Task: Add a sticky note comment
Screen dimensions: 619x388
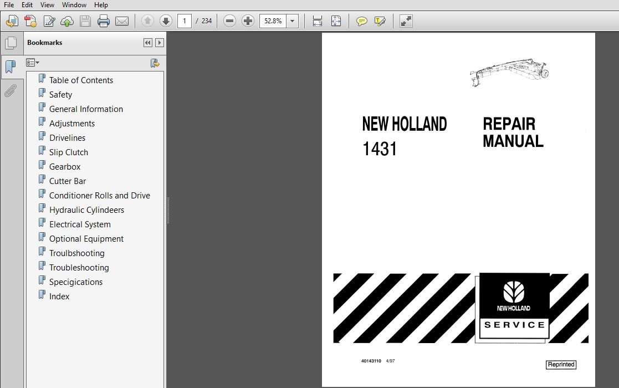Action: [362, 21]
